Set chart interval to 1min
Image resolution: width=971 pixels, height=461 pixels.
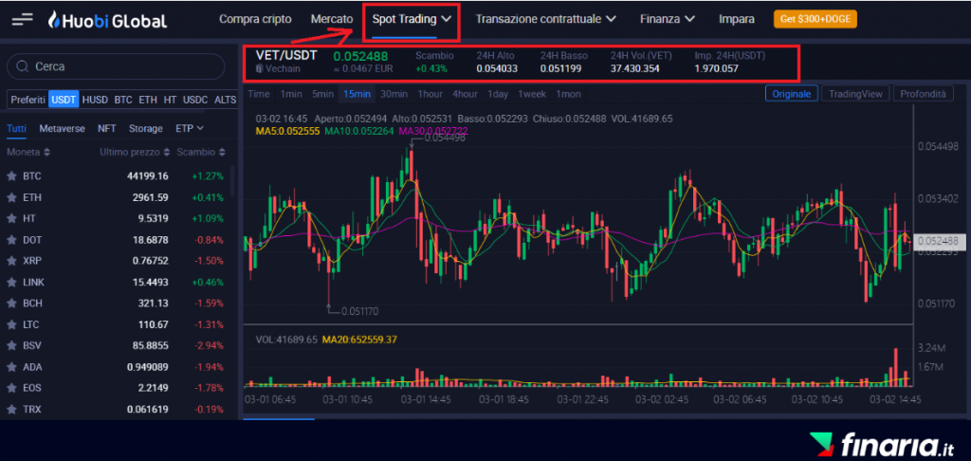coord(291,94)
